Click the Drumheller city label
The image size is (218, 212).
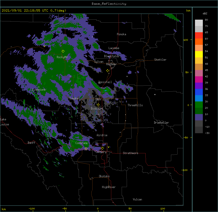(161, 123)
